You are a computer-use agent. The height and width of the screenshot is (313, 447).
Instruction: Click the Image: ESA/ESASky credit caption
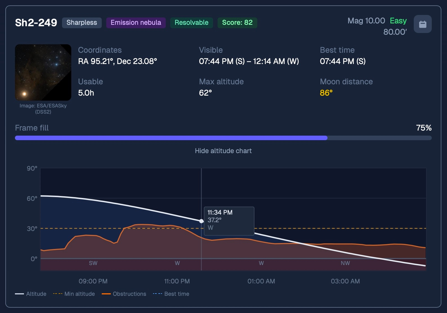tap(43, 109)
